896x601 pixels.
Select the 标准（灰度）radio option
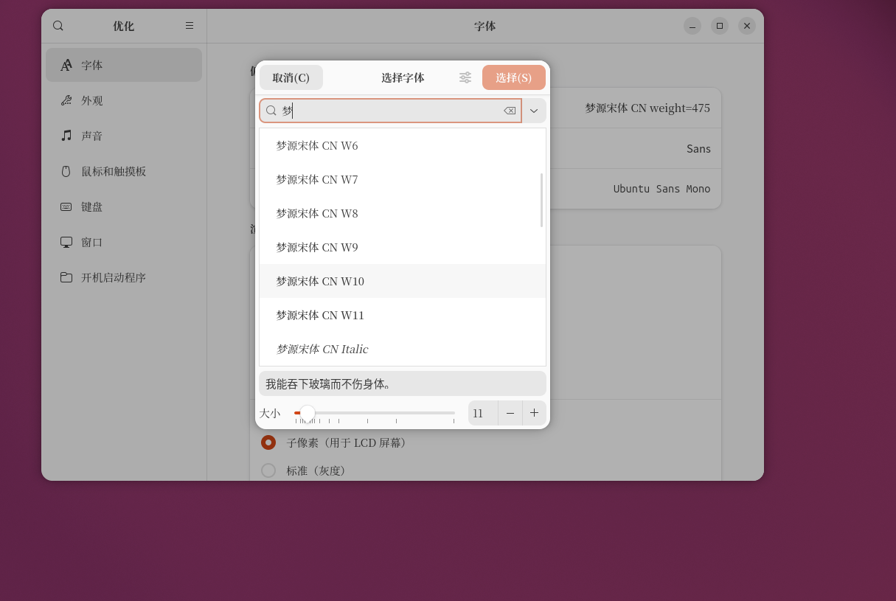(268, 470)
